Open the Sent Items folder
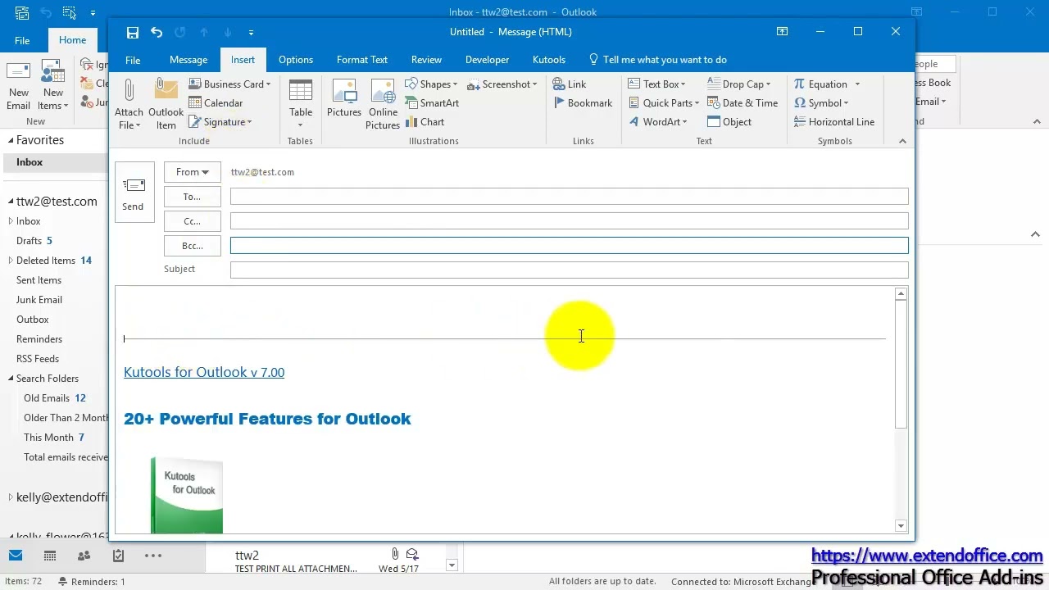1049x590 pixels. 39,280
